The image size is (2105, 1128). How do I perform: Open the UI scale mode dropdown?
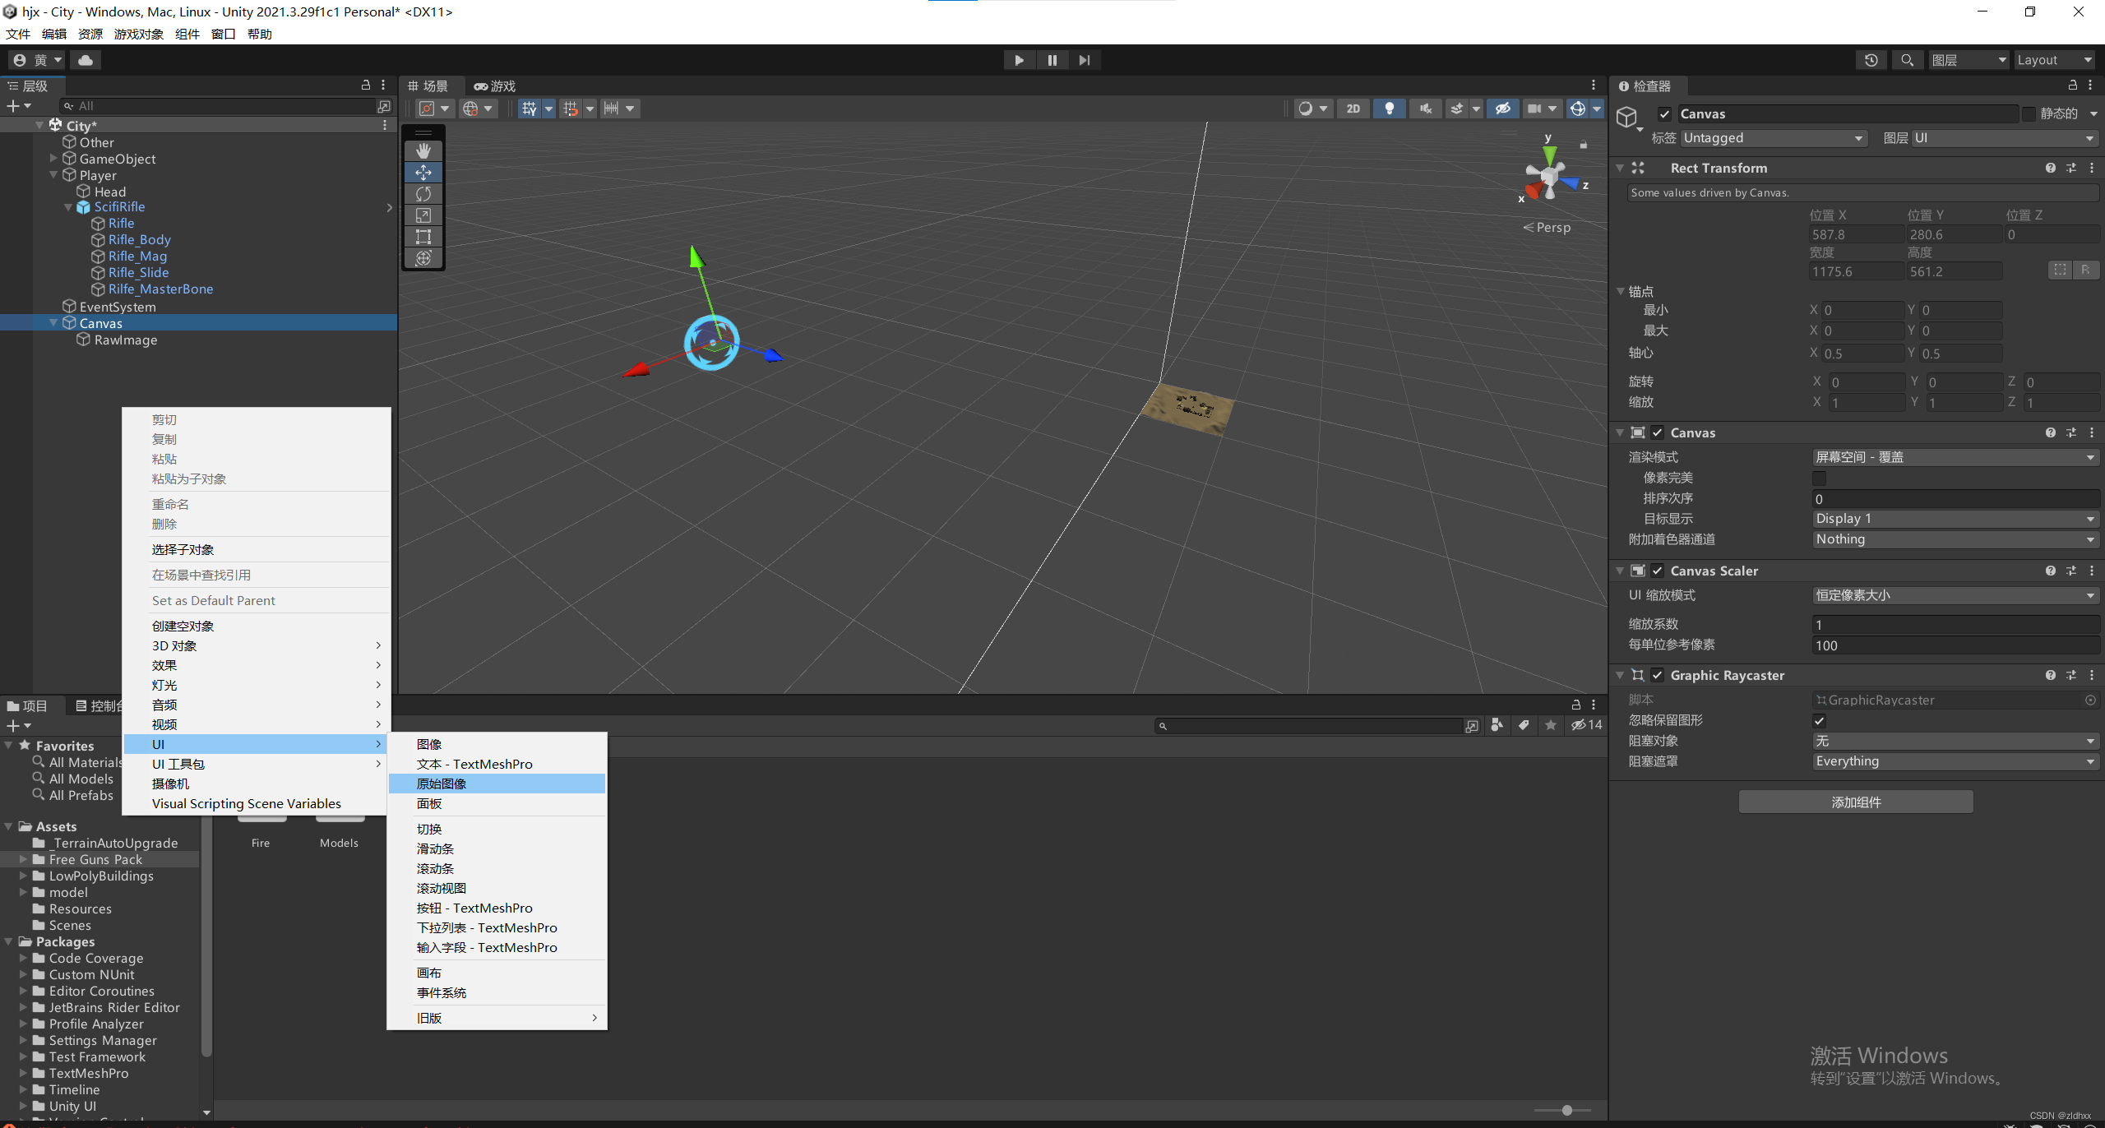pyautogui.click(x=1955, y=595)
